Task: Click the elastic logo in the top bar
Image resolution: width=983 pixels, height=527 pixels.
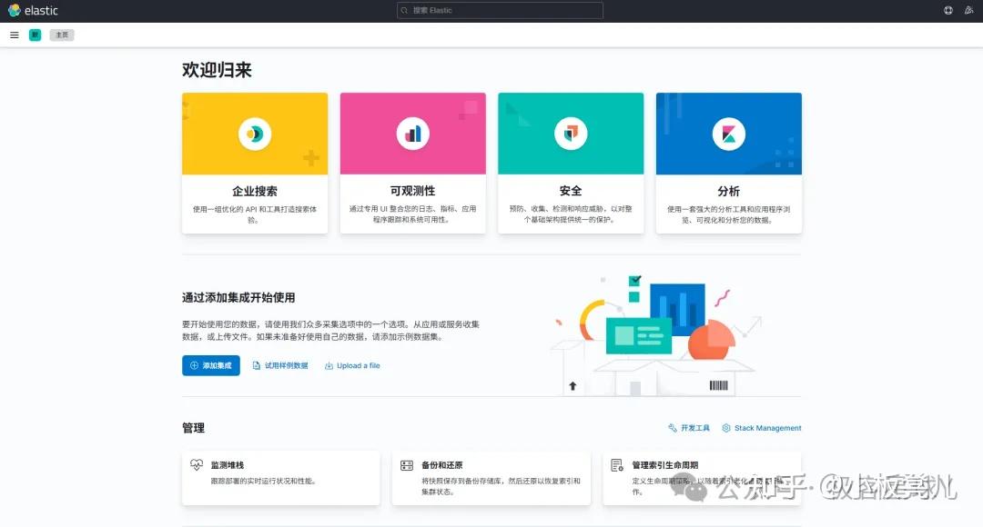Action: pos(33,10)
